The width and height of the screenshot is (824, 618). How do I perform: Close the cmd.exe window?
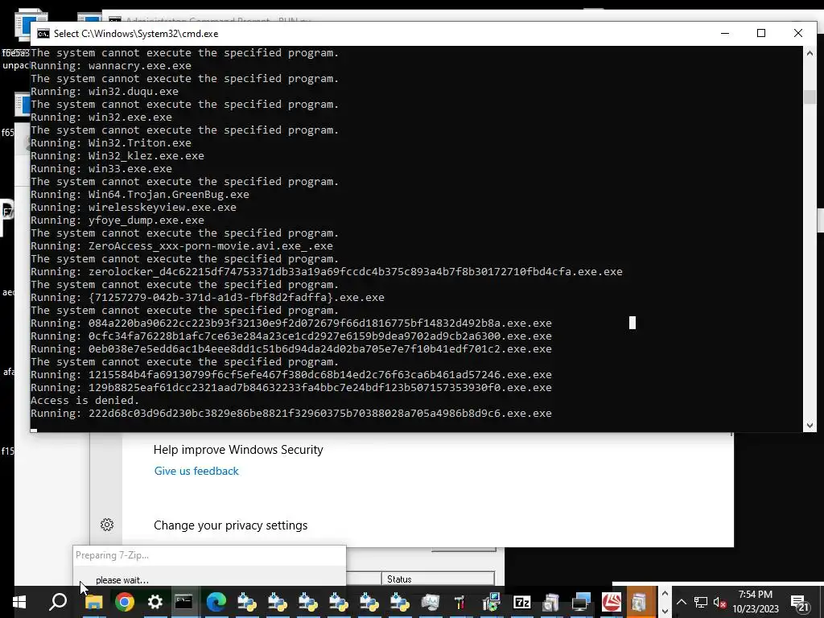pos(797,33)
